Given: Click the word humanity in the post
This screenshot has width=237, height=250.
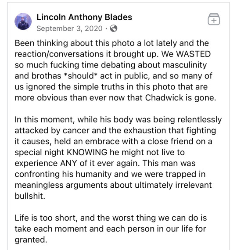Looking at the screenshot, I should [93, 174].
